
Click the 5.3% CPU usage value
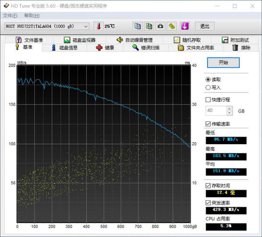[x=226, y=227]
